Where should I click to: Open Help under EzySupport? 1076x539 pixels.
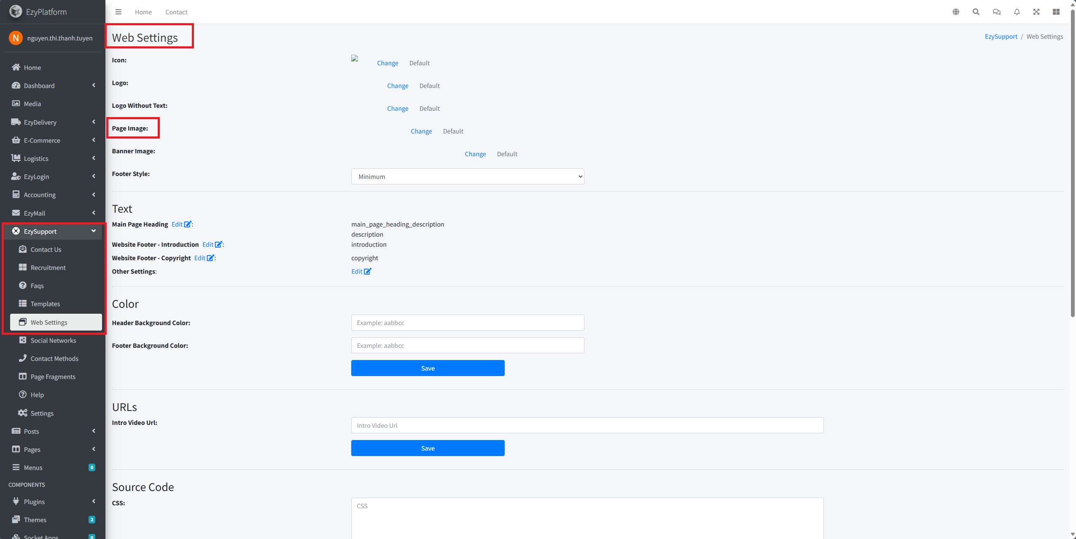(x=56, y=395)
